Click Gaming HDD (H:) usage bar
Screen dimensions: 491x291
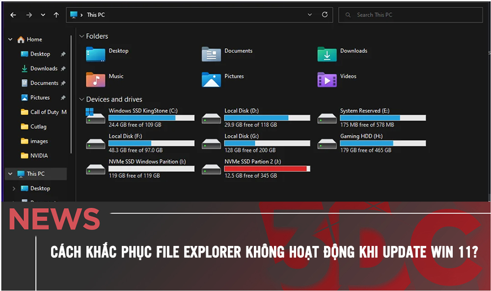pos(382,143)
